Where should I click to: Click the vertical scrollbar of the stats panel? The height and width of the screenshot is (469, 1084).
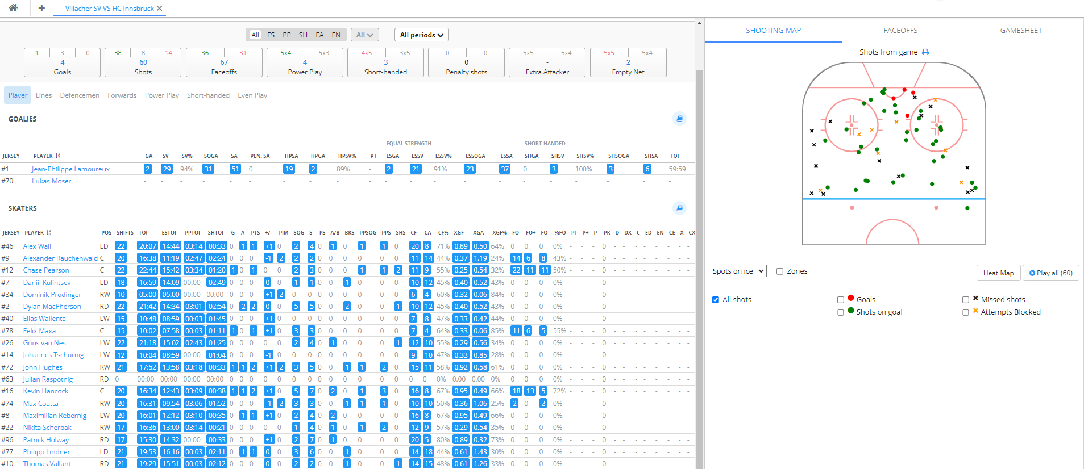pyautogui.click(x=699, y=227)
